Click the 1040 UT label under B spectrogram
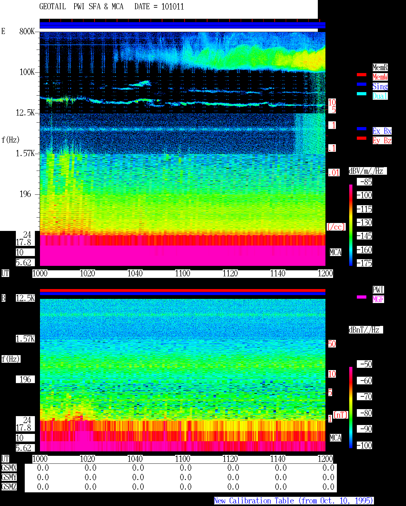This screenshot has width=406, height=506. 135,459
